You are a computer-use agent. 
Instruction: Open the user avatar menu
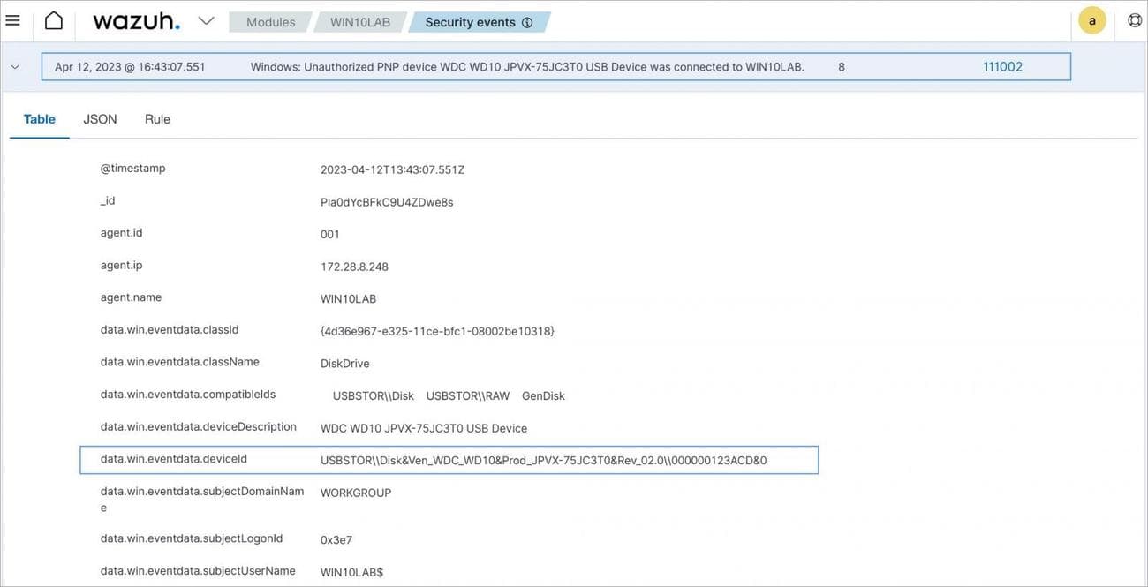[x=1092, y=20]
